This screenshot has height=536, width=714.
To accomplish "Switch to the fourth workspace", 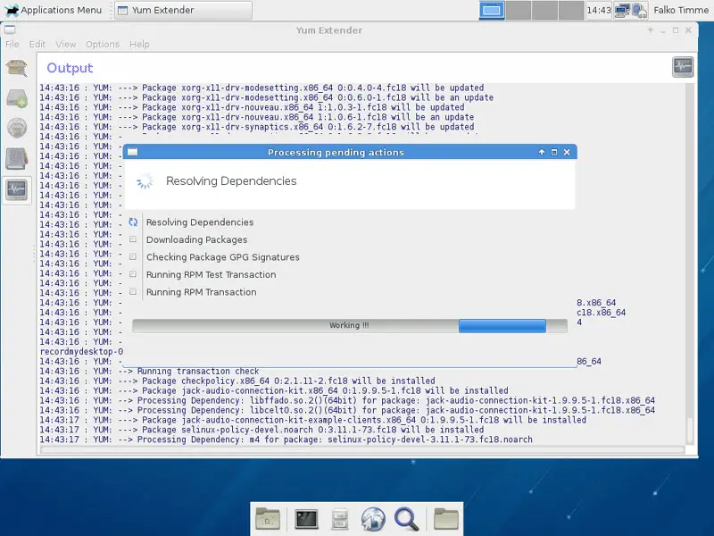I will click(571, 10).
